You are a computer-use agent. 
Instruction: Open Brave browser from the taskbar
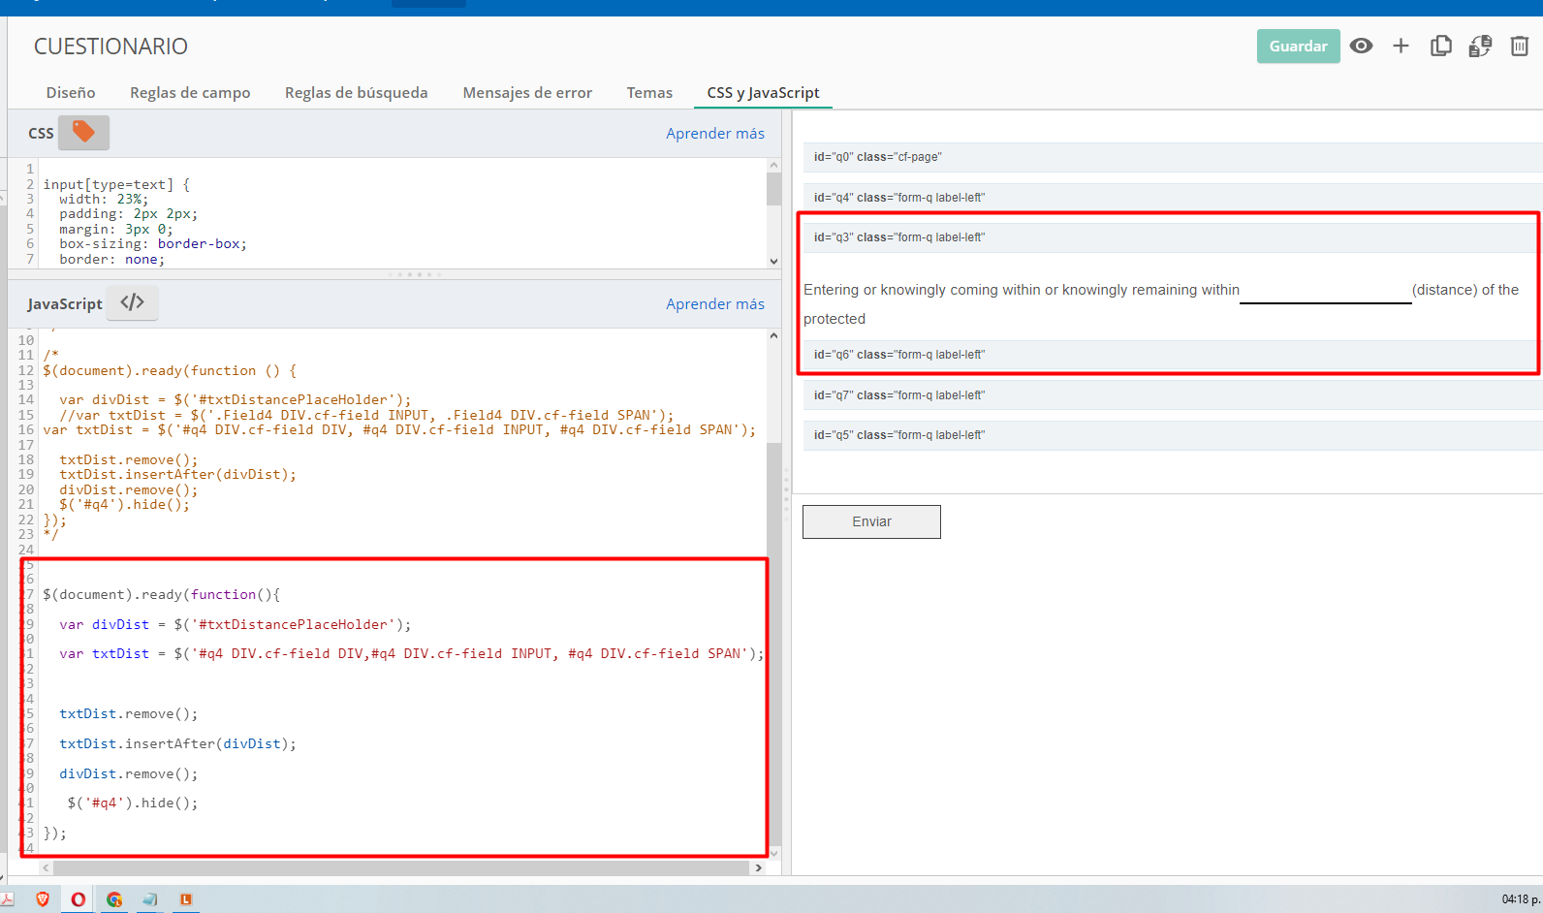click(x=43, y=899)
